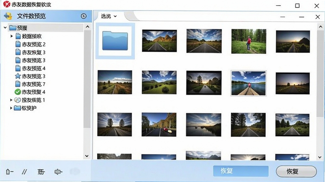Image resolution: width=325 pixels, height=182 pixels.
Task: Collapse the left panel with the circled arrow button
Action: pos(84,16)
